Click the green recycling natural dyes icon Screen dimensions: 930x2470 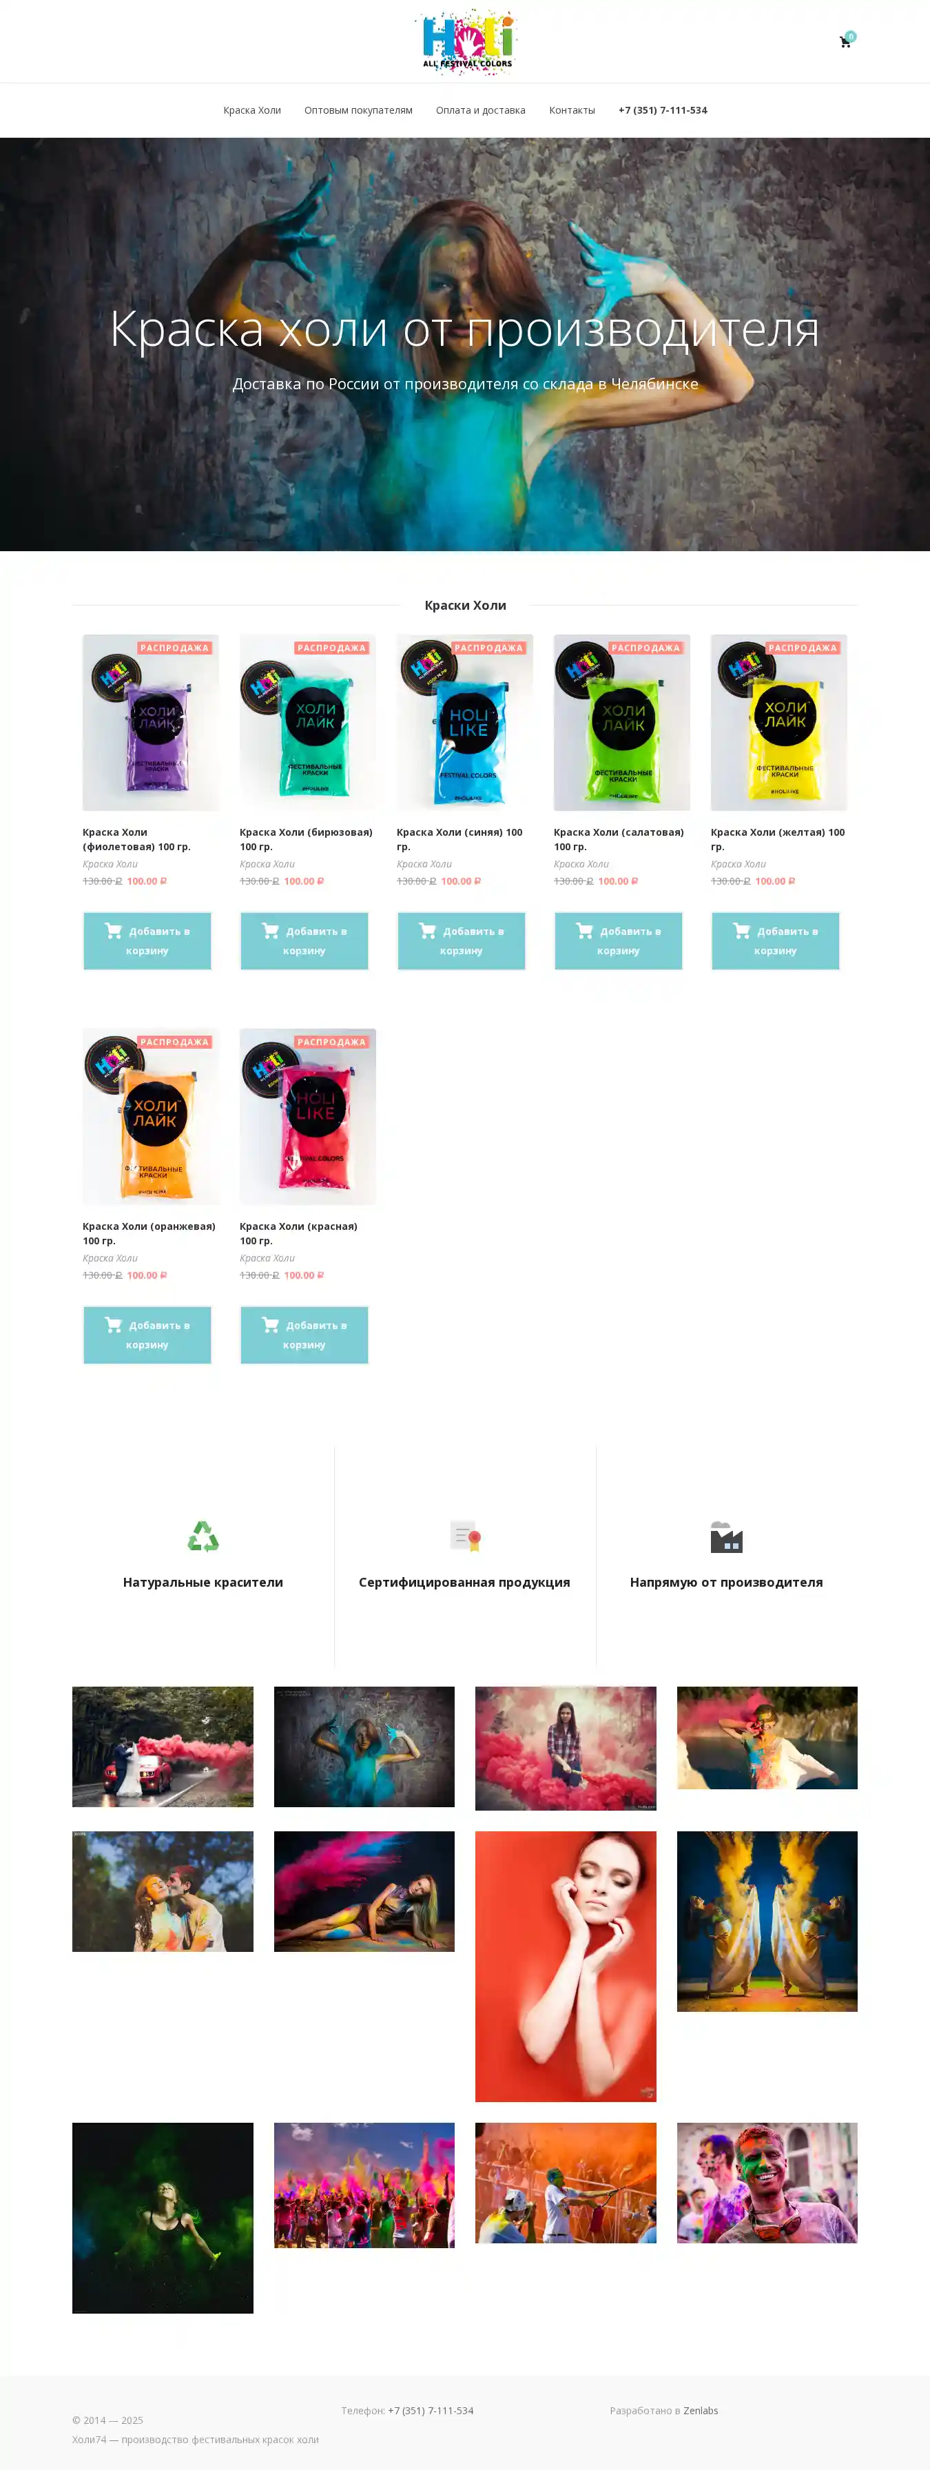(203, 1536)
